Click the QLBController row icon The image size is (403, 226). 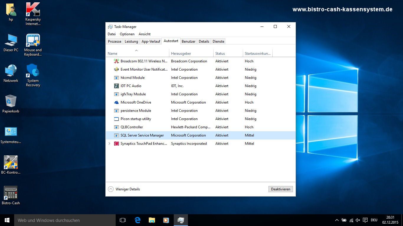pos(116,127)
